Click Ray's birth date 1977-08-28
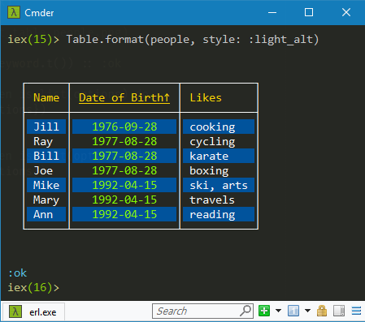 [x=124, y=141]
